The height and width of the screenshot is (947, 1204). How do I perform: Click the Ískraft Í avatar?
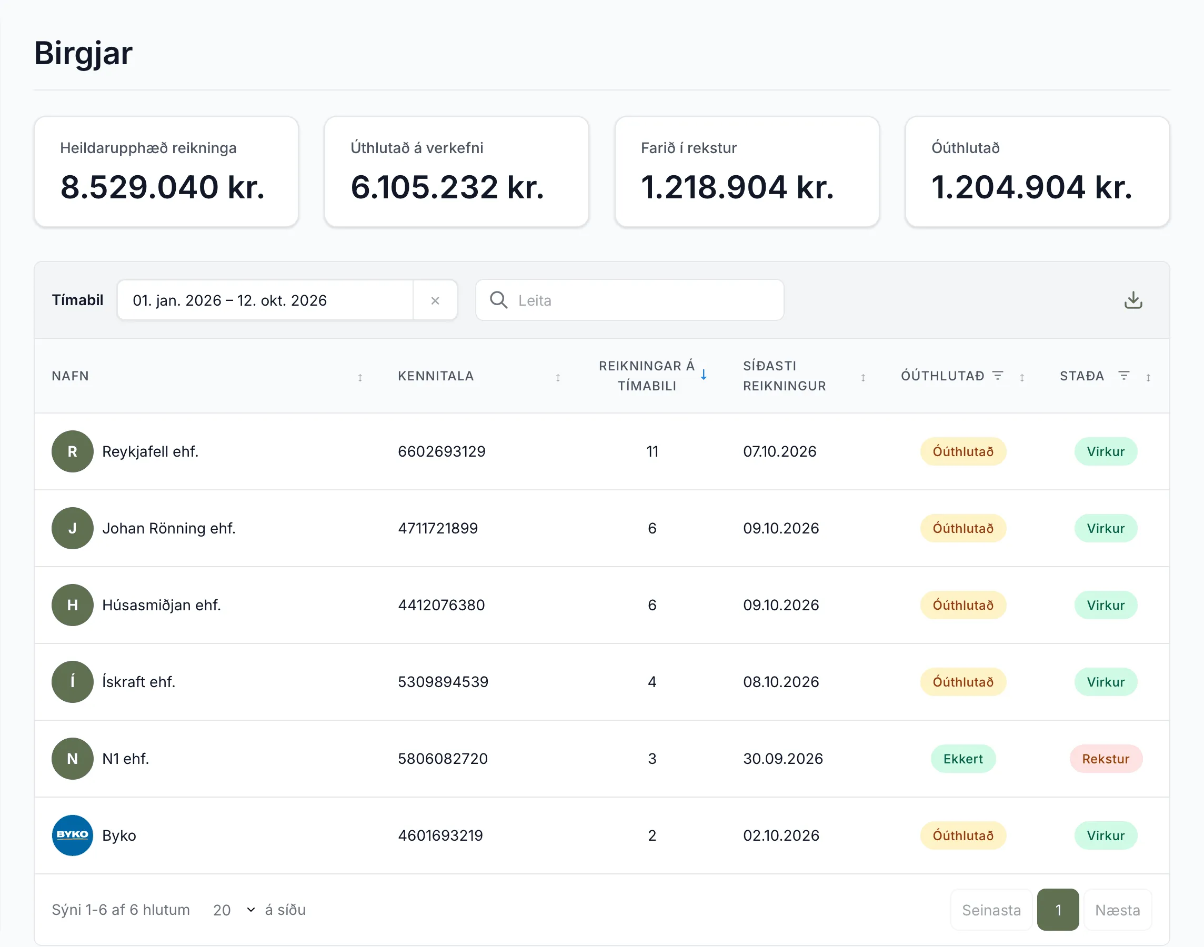point(72,682)
